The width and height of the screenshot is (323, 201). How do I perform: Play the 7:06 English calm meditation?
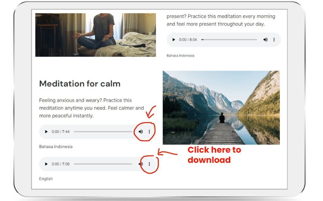tap(46, 164)
